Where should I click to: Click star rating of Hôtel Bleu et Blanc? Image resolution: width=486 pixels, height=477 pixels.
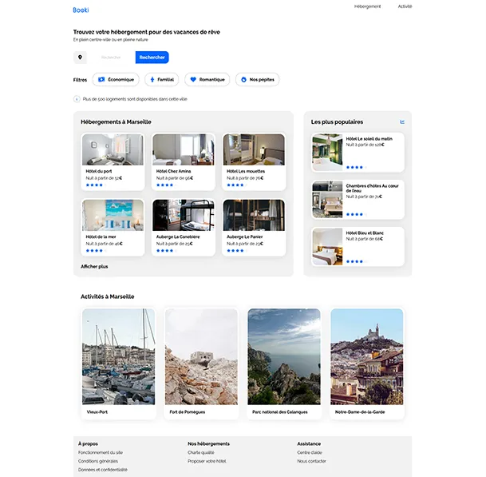click(356, 261)
